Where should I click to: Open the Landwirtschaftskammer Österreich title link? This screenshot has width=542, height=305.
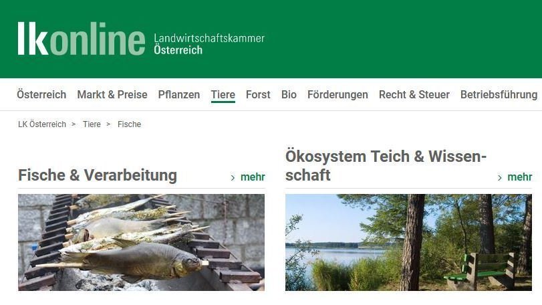coord(209,44)
